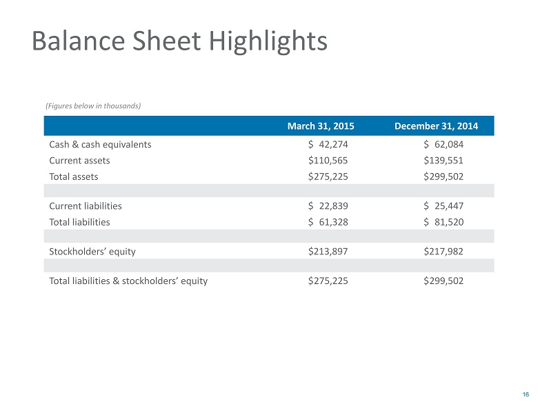This screenshot has height=404, width=538.
Task: Select the $139,551 current assets value
Action: (442, 160)
